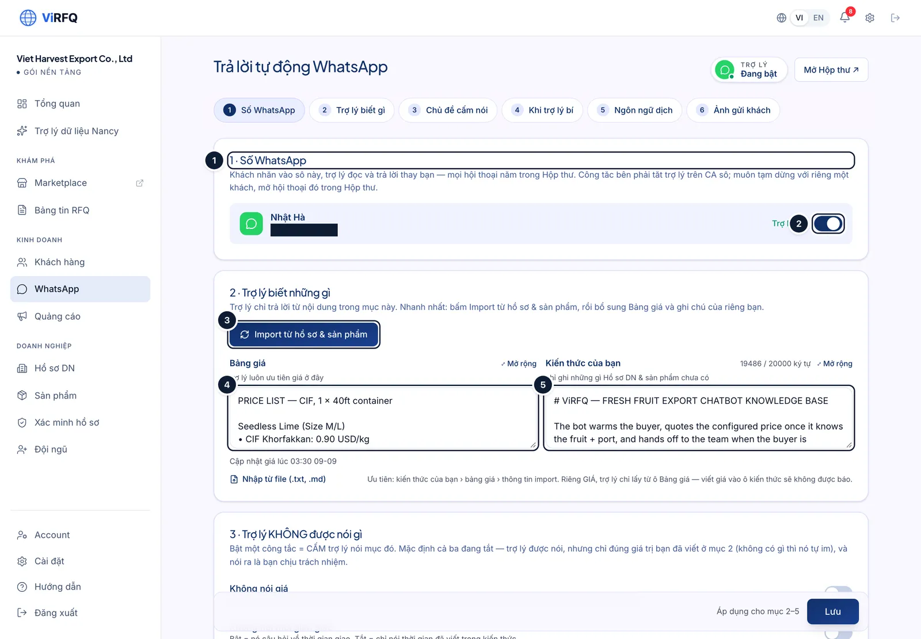This screenshot has height=639, width=921.
Task: Click the Khách hàng people icon
Action: pos(22,262)
